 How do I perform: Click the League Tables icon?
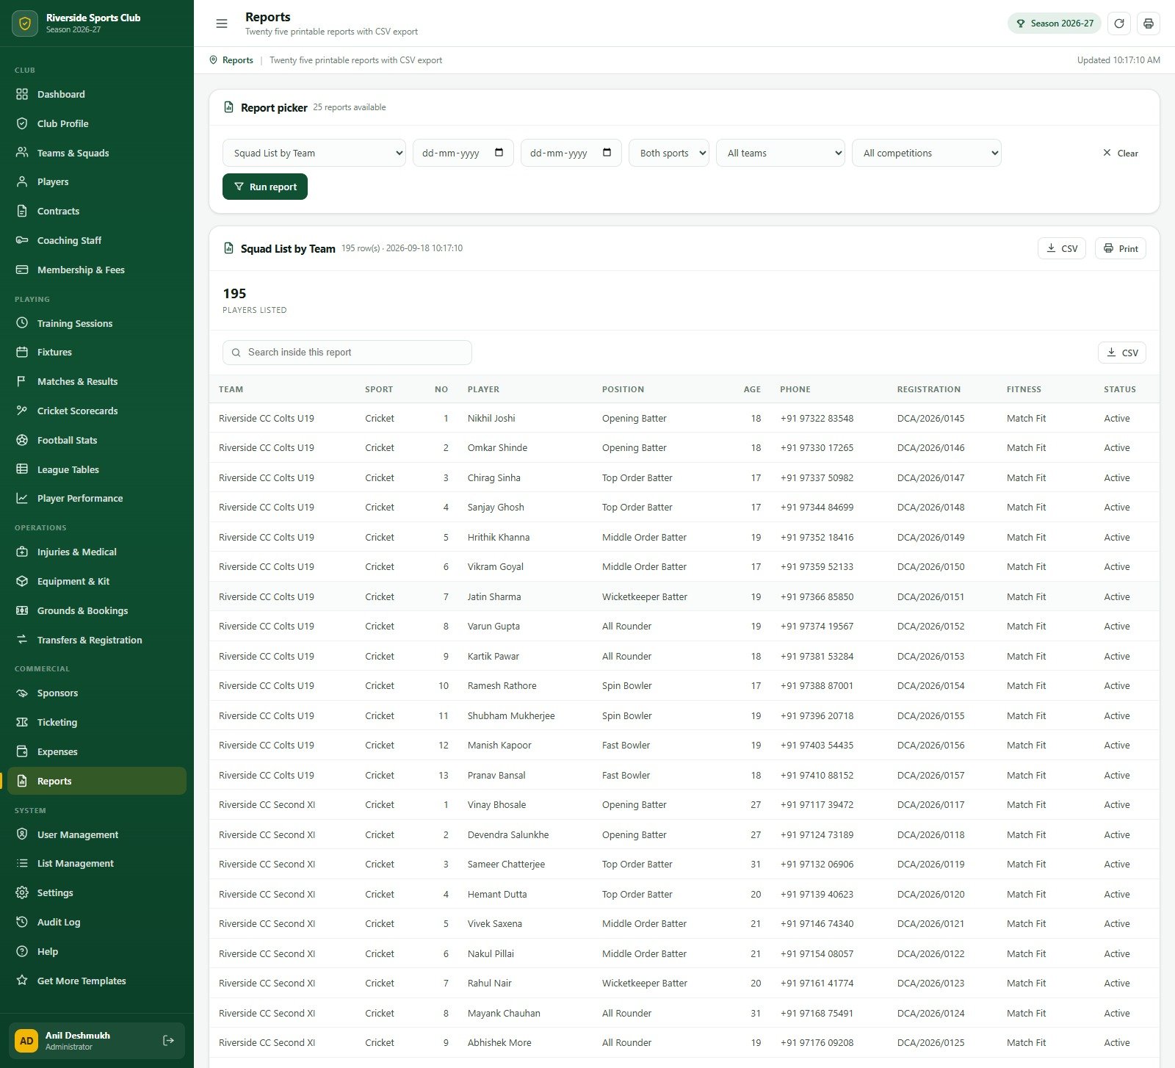click(x=22, y=469)
